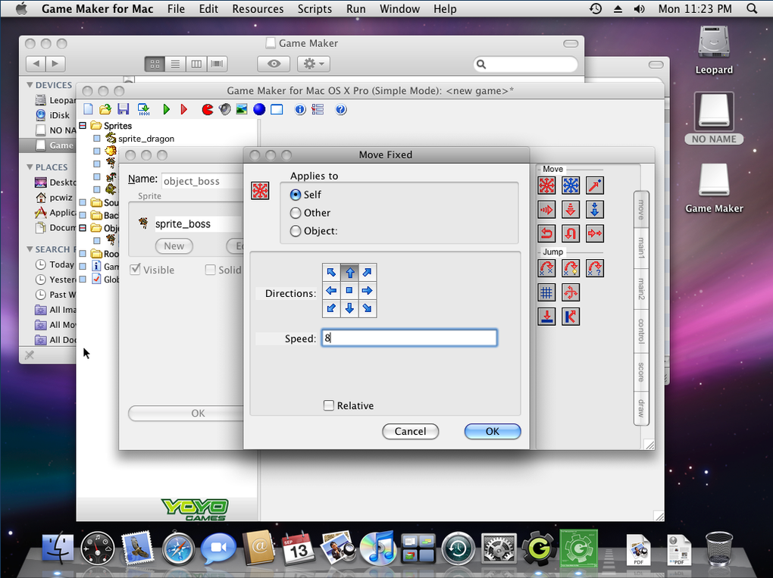Create a sound using the speaker icon
The image size is (773, 578).
click(225, 109)
